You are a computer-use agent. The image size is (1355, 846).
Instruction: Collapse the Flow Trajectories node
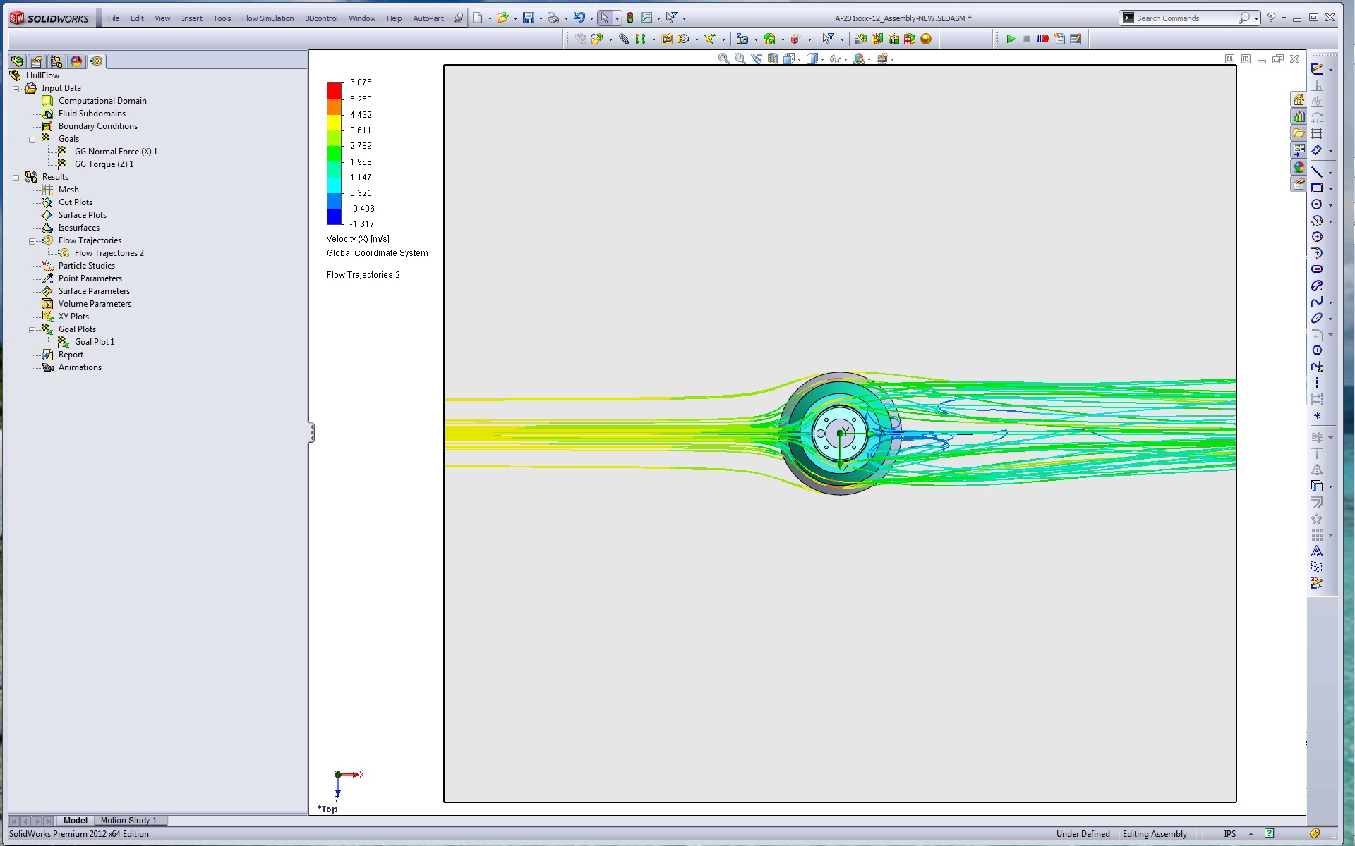[32, 241]
